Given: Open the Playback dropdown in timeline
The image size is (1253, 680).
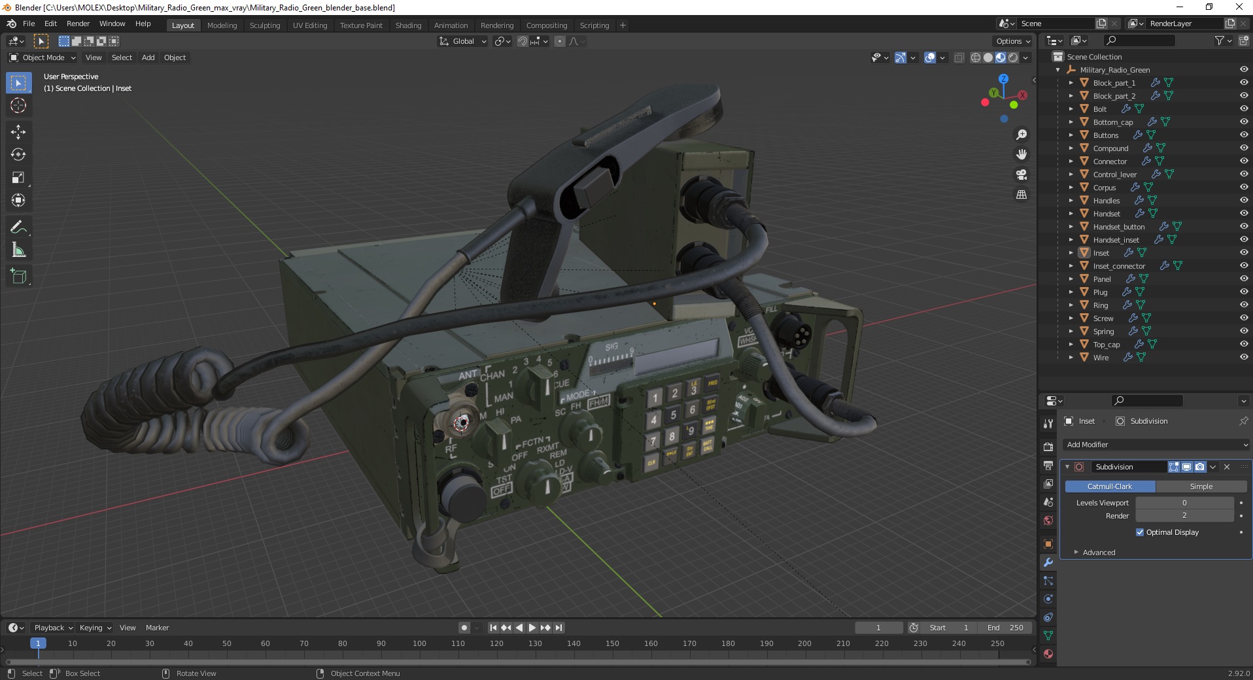Looking at the screenshot, I should point(53,628).
